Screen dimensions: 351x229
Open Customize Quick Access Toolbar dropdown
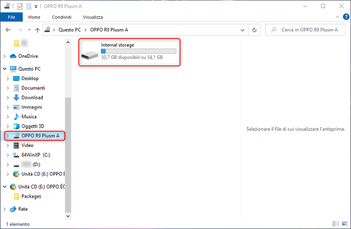coord(36,6)
